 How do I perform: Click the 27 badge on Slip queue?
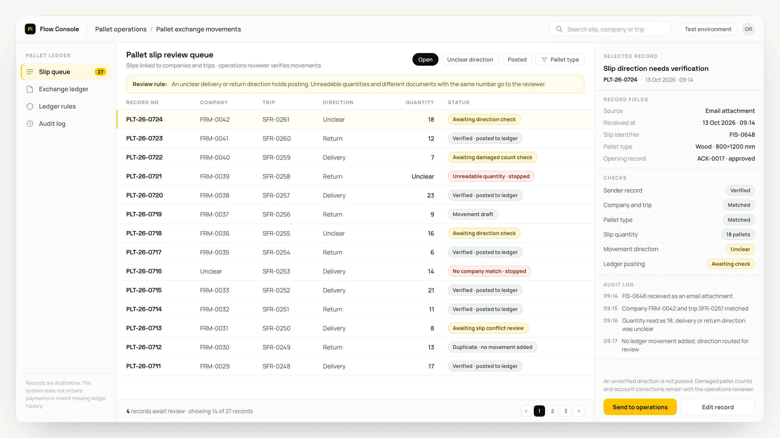click(x=100, y=72)
